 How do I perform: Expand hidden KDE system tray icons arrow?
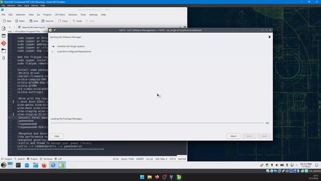[x=296, y=165]
